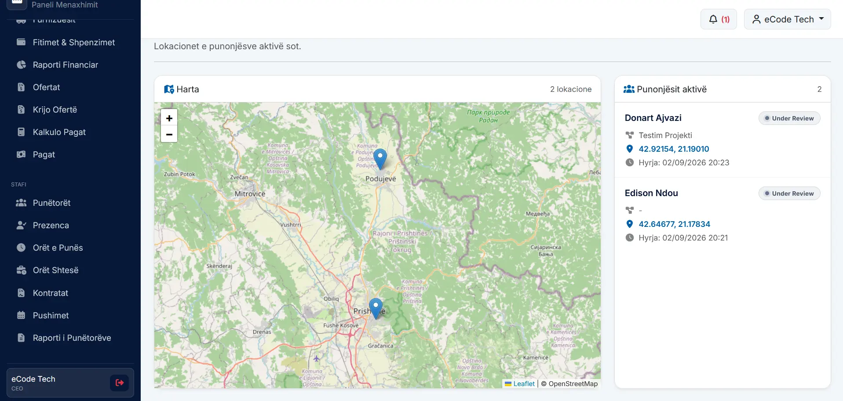Image resolution: width=843 pixels, height=401 pixels.
Task: Open the notifications bell (1)
Action: pos(719,19)
